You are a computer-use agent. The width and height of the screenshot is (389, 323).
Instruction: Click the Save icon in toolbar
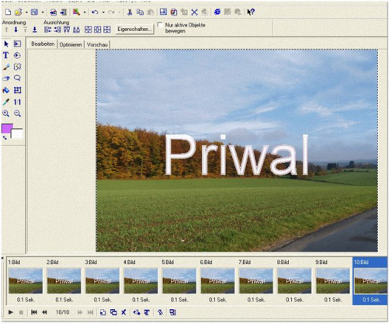click(x=34, y=12)
